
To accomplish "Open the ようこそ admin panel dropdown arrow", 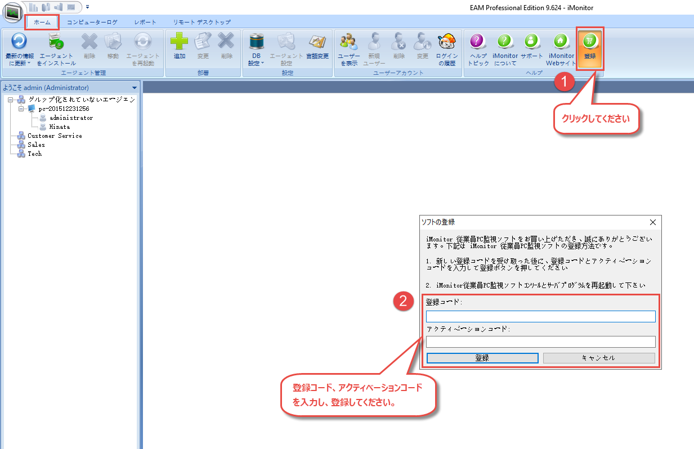I will [x=135, y=88].
